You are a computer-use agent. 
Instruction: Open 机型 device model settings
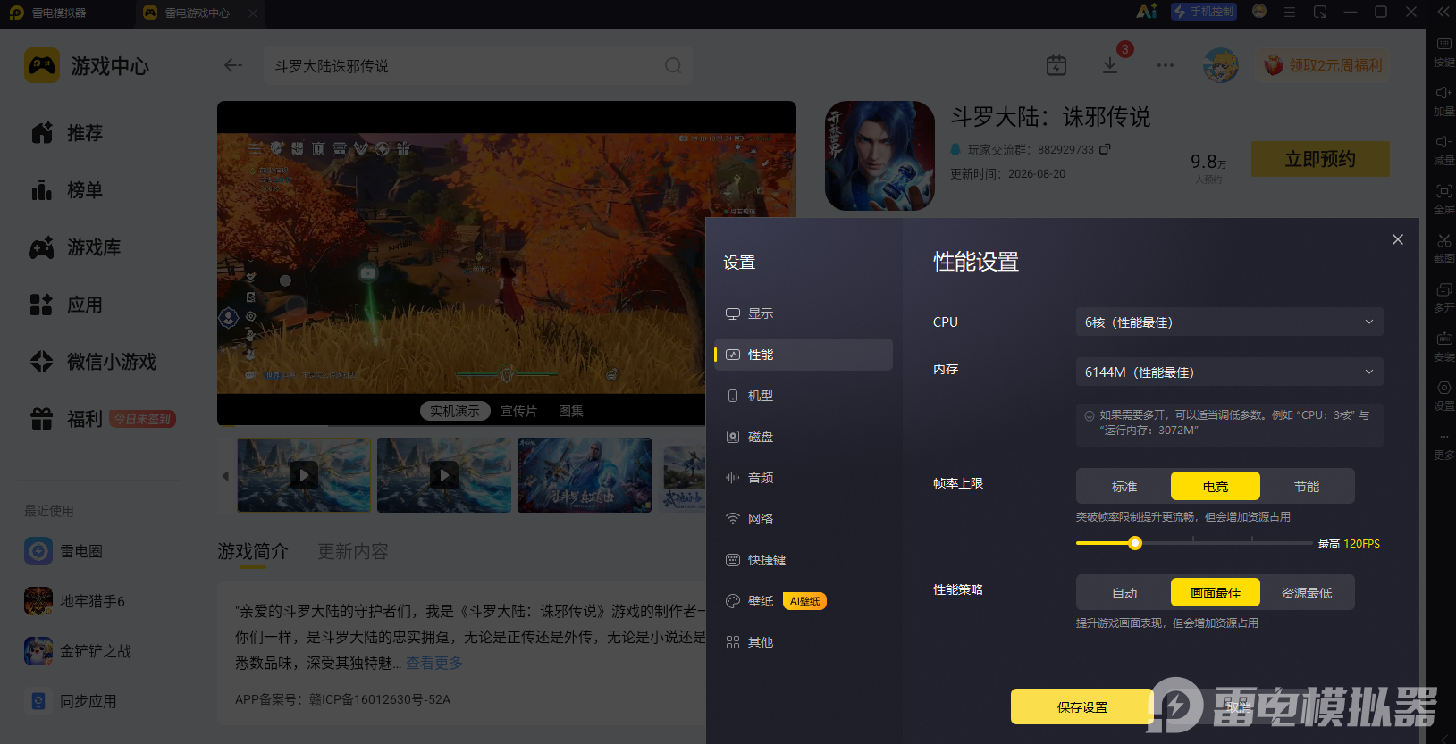click(804, 396)
